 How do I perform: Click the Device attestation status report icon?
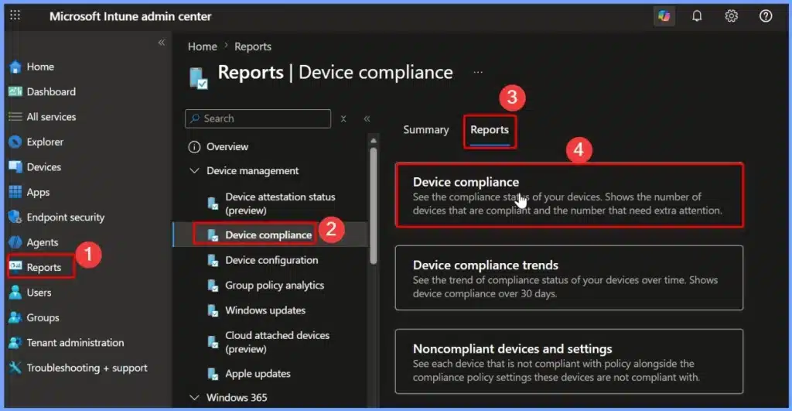coord(213,204)
